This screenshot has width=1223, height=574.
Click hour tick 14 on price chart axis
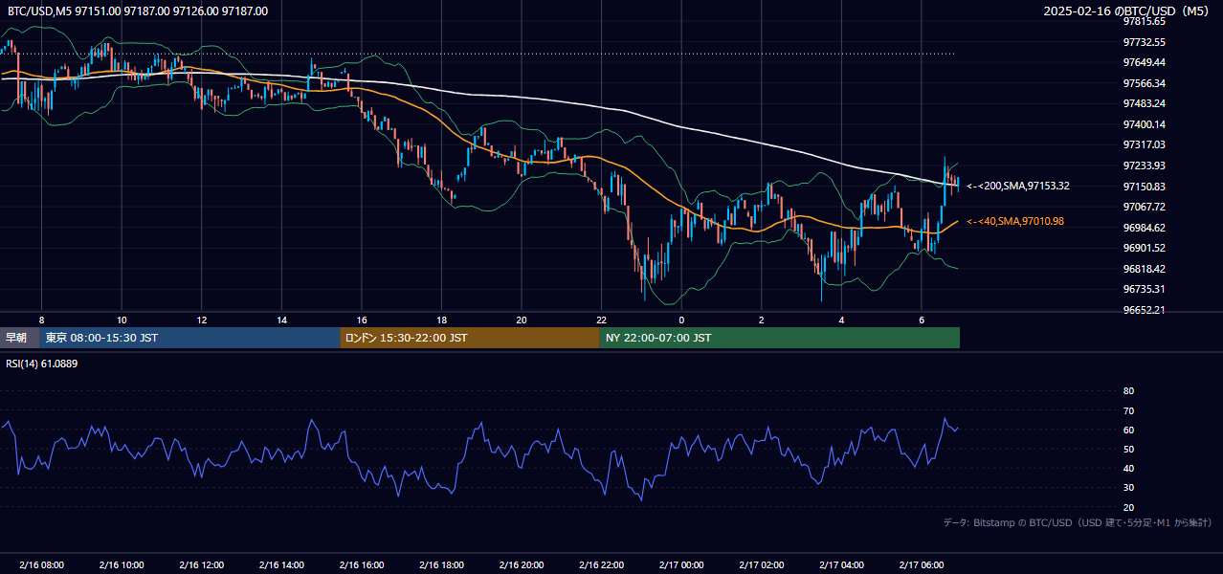click(x=281, y=320)
